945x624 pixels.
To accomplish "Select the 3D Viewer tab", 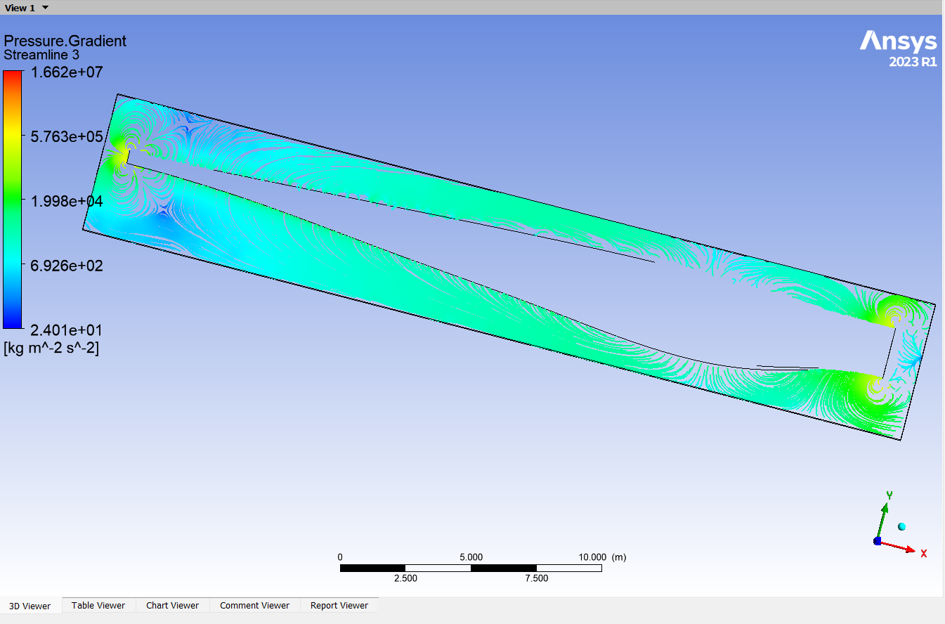I will pos(31,606).
